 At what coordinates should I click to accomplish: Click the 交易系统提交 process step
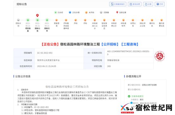point(137,96)
